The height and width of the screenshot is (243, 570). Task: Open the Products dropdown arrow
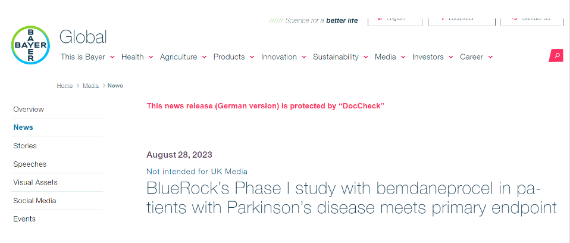point(252,57)
